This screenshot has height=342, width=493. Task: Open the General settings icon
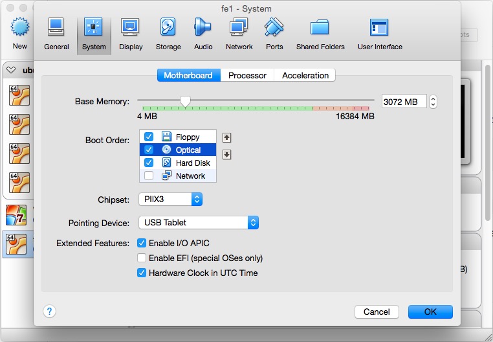coord(56,34)
